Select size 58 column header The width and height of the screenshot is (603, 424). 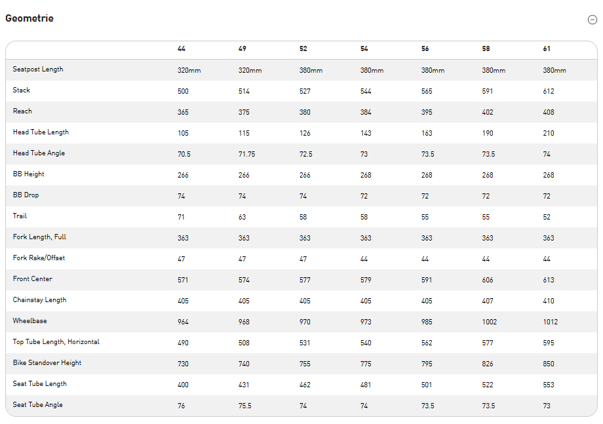point(486,49)
